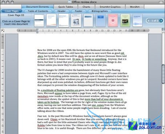Screen dimensions: 165x134
Task: Insert the highlighted third cover page thumbnail
Action: [x=64, y=20]
